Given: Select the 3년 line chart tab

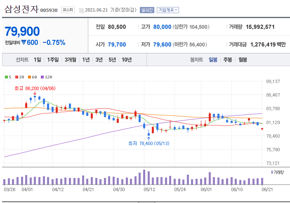Looking at the screenshot, I should tap(99, 60).
